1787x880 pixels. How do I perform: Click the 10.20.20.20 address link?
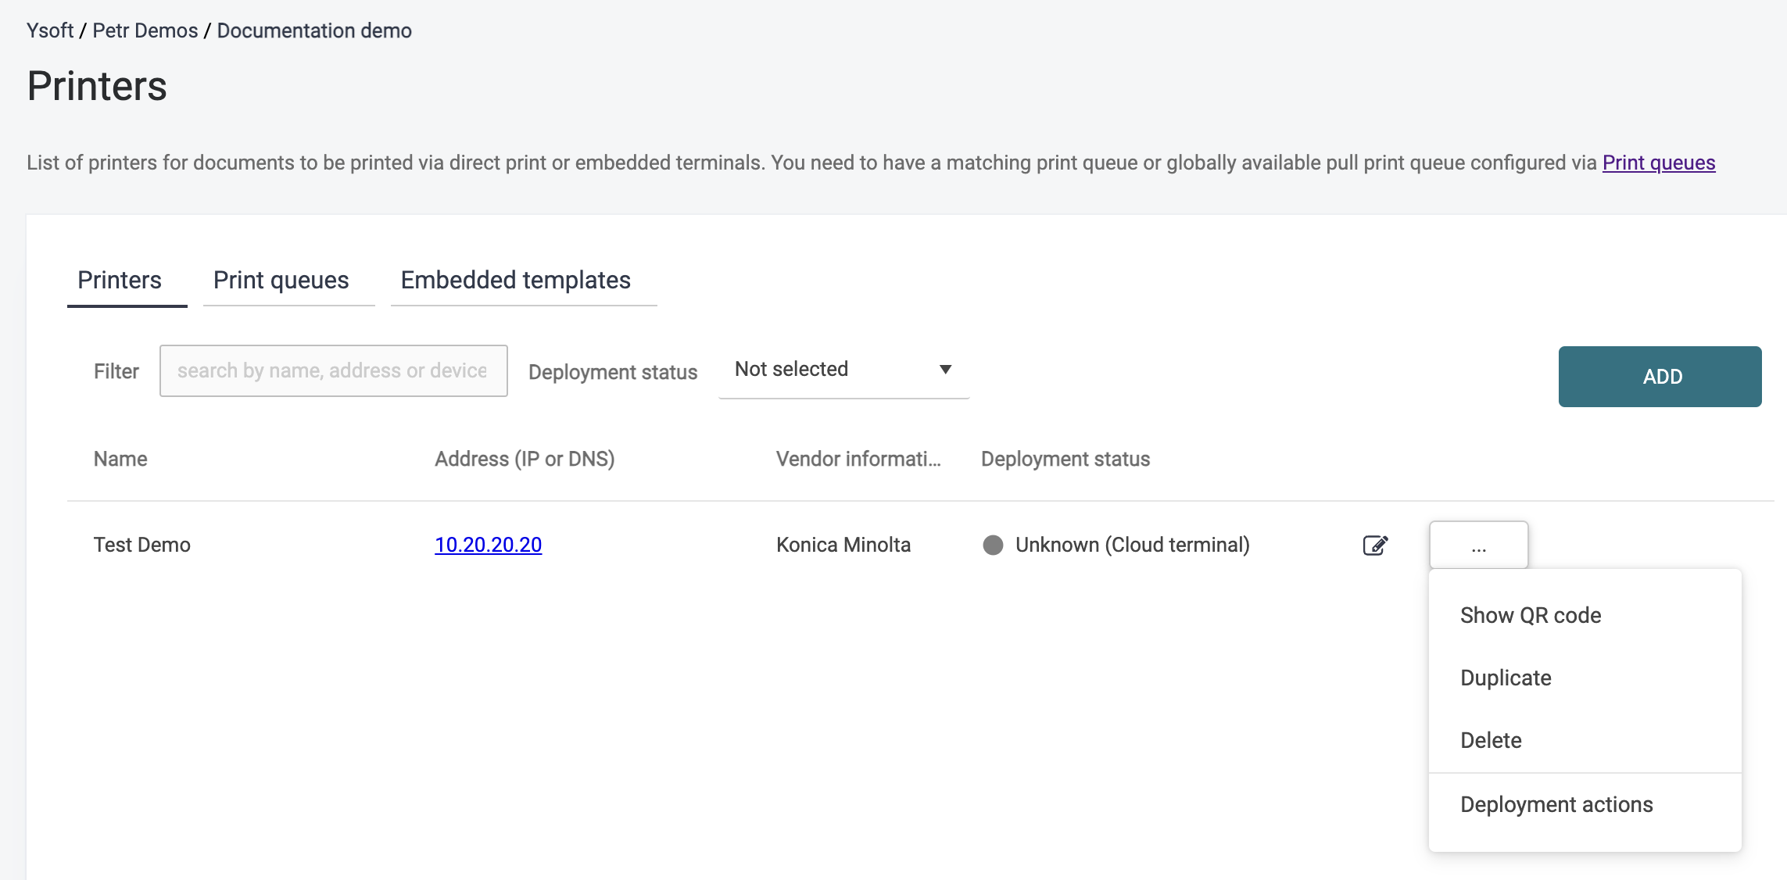click(488, 545)
